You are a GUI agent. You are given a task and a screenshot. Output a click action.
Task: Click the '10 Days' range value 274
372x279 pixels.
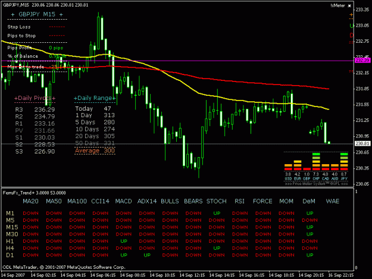109,129
